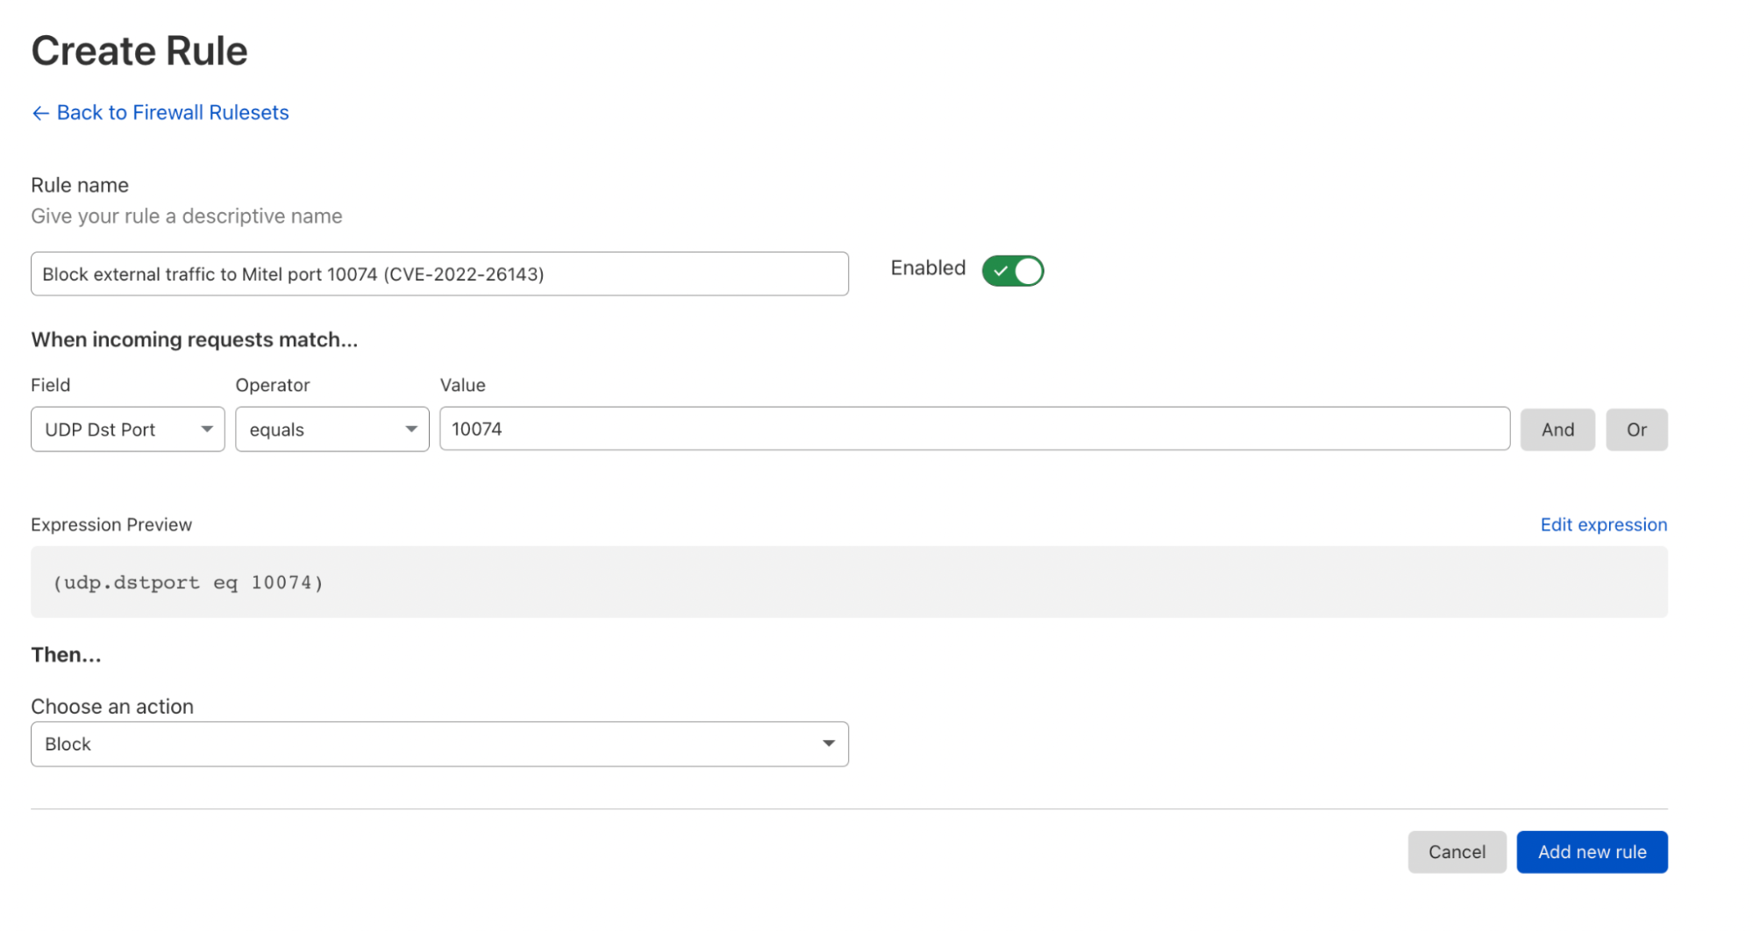Image resolution: width=1753 pixels, height=931 pixels.
Task: Click the 'Then...' heading
Action: point(67,655)
